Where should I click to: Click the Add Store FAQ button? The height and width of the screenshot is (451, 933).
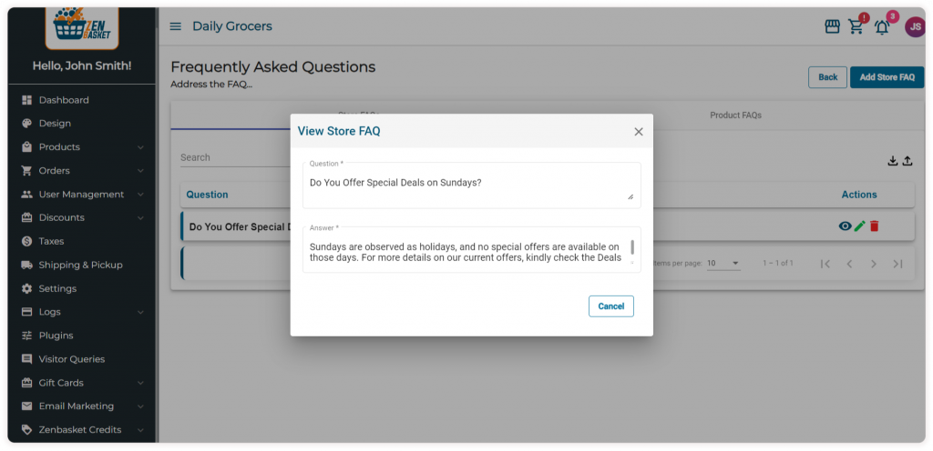887,77
